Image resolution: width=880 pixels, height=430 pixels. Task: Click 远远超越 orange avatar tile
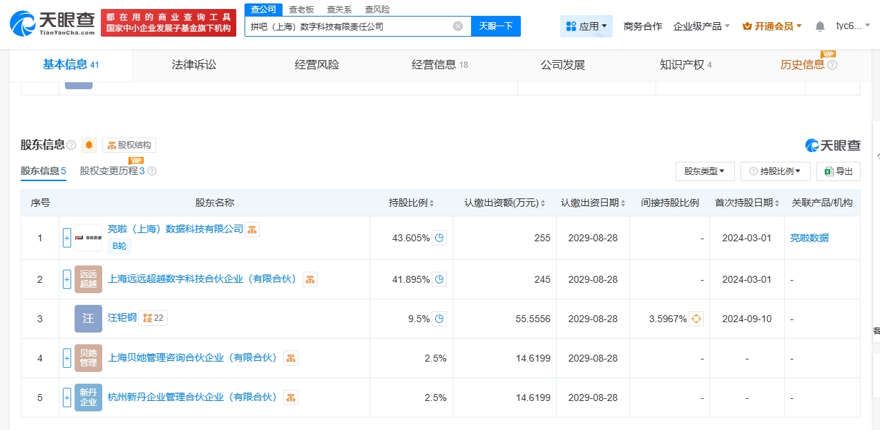[88, 279]
